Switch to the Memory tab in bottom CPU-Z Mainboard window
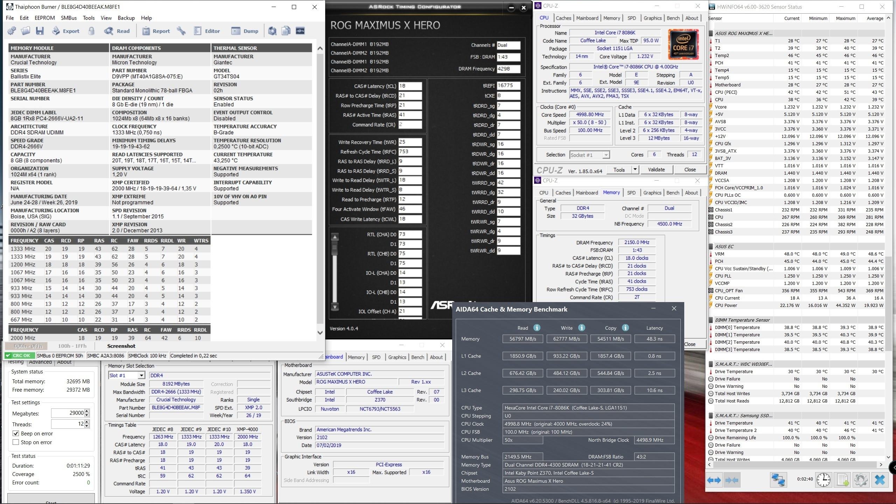 [356, 357]
